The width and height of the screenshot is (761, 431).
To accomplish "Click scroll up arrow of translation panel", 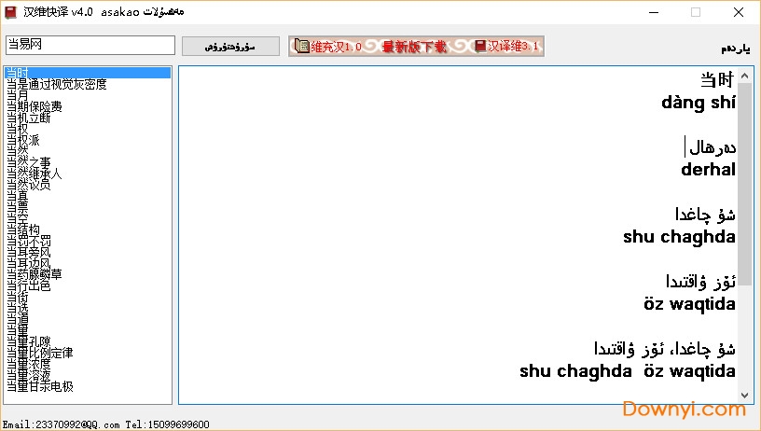I will [x=743, y=75].
